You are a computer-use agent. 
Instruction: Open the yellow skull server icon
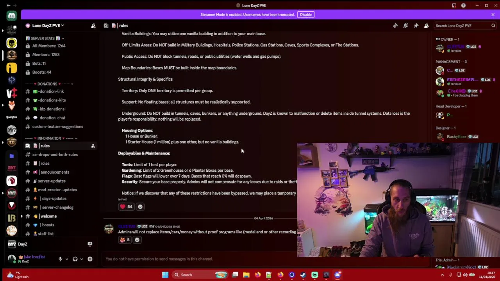12,43
